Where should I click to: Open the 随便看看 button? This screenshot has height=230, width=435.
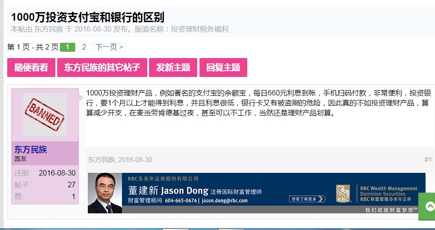pos(32,68)
